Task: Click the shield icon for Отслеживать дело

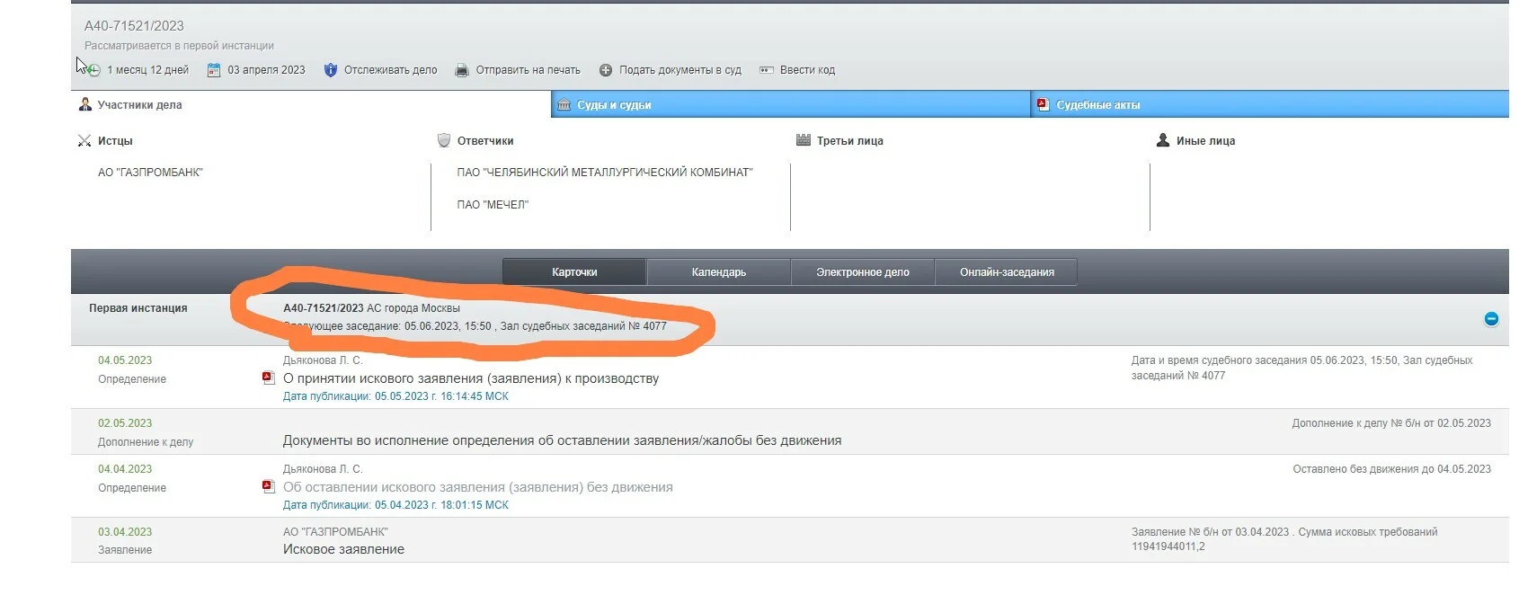Action: tap(330, 70)
